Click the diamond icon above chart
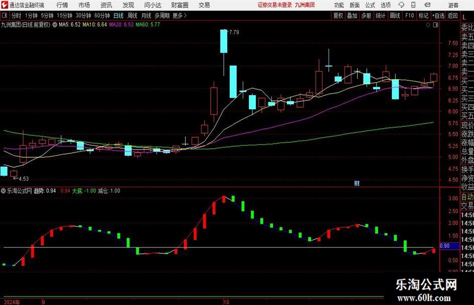474x305 pixels. [x=428, y=25]
